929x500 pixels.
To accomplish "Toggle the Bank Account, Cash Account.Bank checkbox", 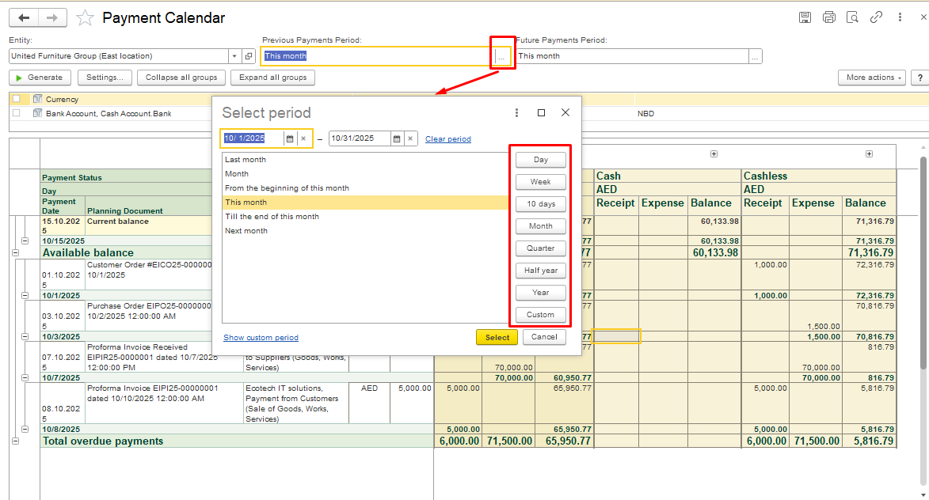I will click(x=16, y=113).
